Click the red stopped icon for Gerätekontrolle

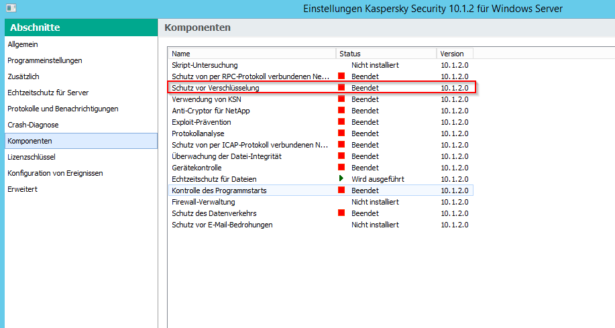(x=341, y=167)
